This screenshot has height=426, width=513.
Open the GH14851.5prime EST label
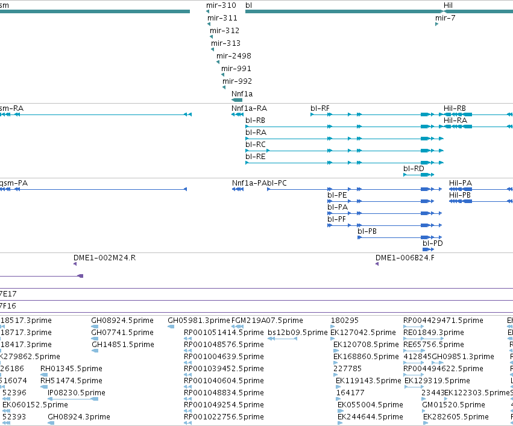click(x=123, y=345)
